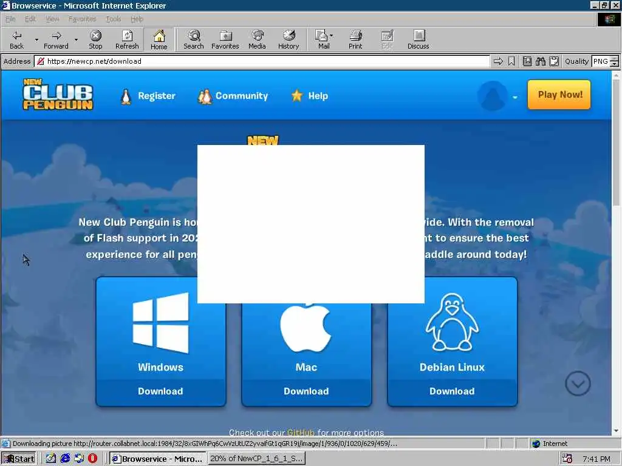Switch to the 20% of NewCP download task
Viewport: 622px width, 466px height.
point(257,459)
